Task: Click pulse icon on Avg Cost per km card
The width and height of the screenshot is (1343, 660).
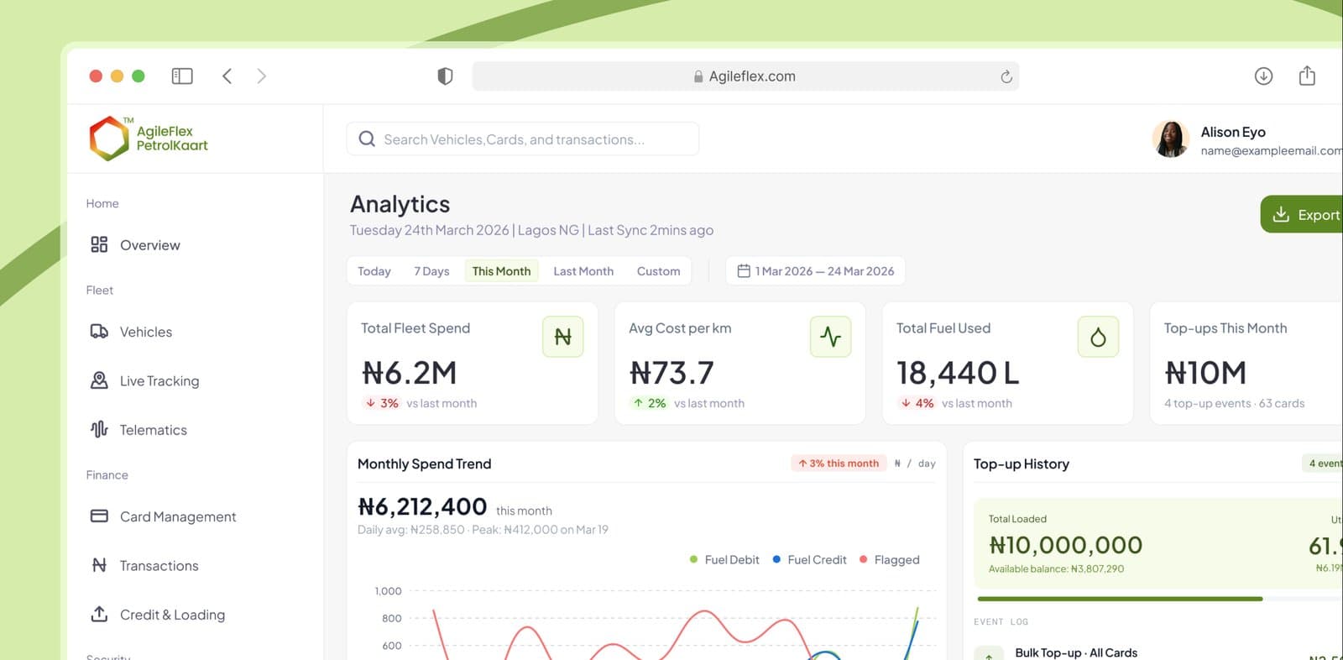Action: point(831,337)
